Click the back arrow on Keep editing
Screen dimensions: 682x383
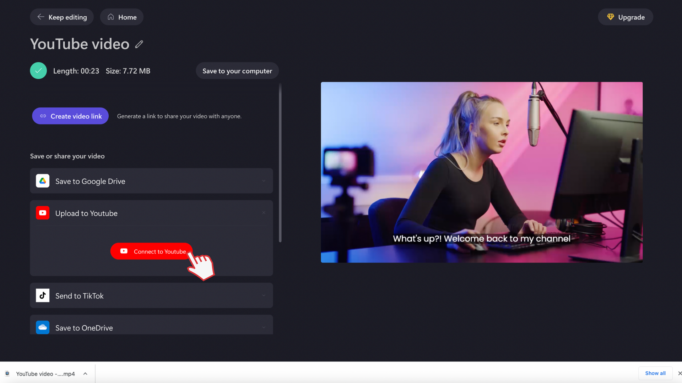(40, 17)
